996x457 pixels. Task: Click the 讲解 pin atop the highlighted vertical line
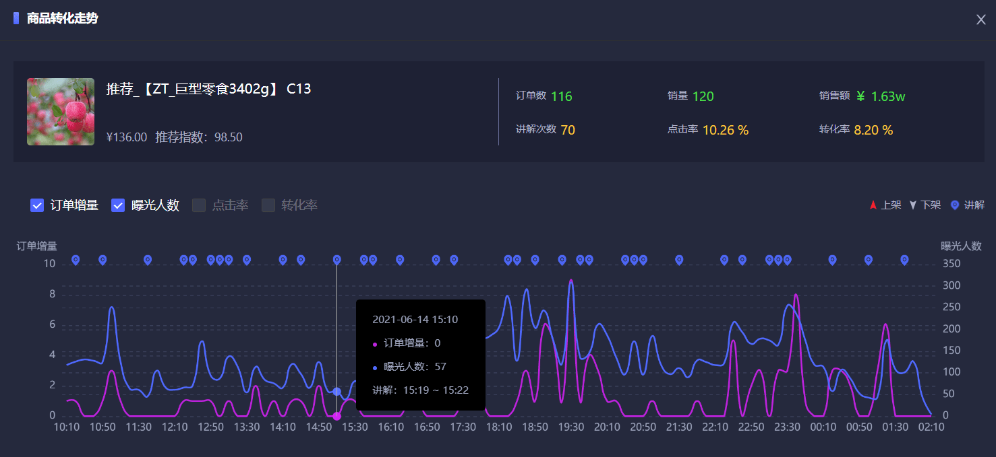337,260
